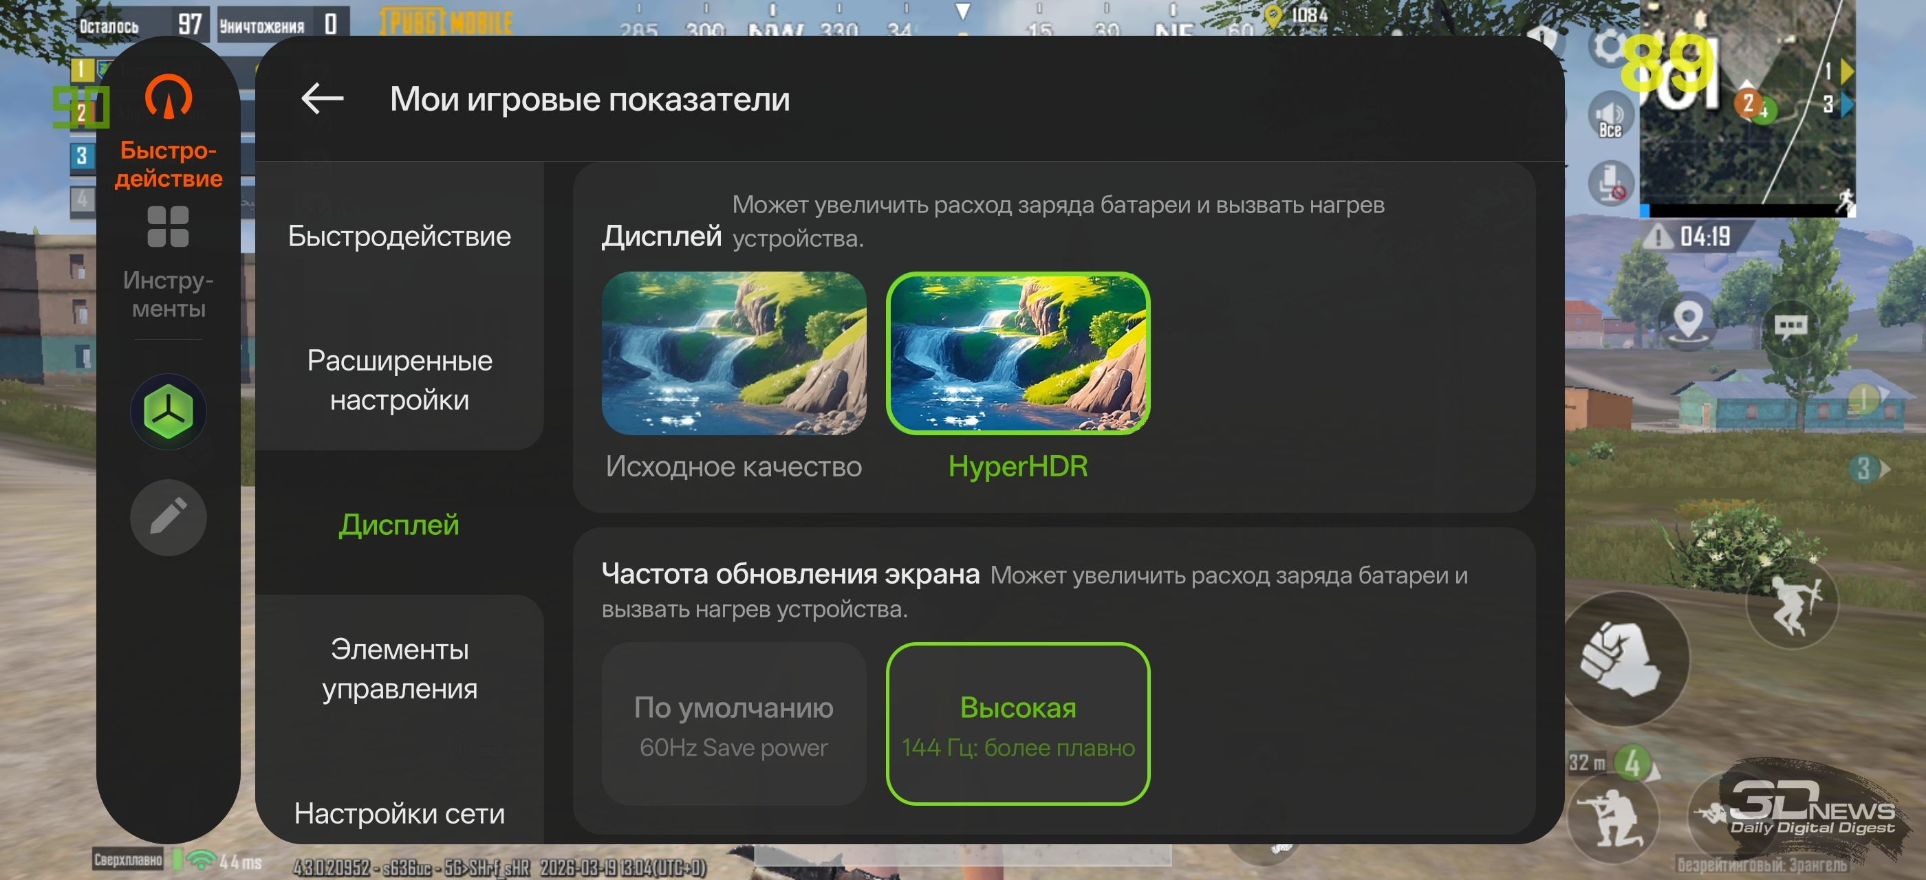
Task: Tap the fist punch attack icon
Action: pyautogui.click(x=1623, y=659)
